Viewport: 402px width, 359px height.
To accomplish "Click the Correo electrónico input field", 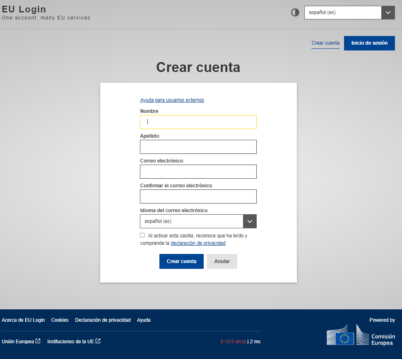I will 198,171.
